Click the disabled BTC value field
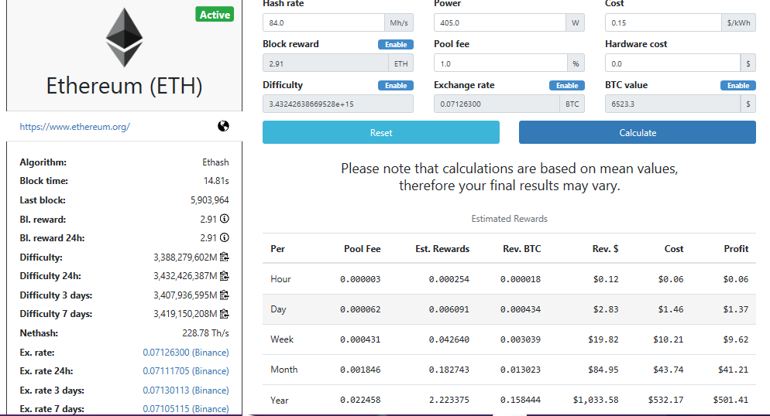 pyautogui.click(x=672, y=104)
